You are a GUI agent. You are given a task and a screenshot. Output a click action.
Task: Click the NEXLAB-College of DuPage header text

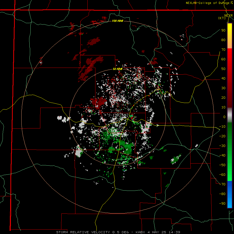[209, 3]
